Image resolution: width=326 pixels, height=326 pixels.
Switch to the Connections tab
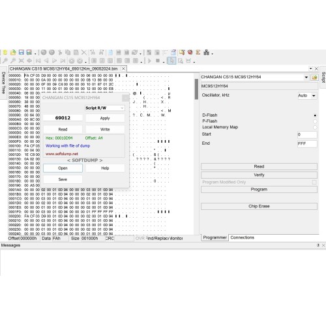(x=242, y=237)
